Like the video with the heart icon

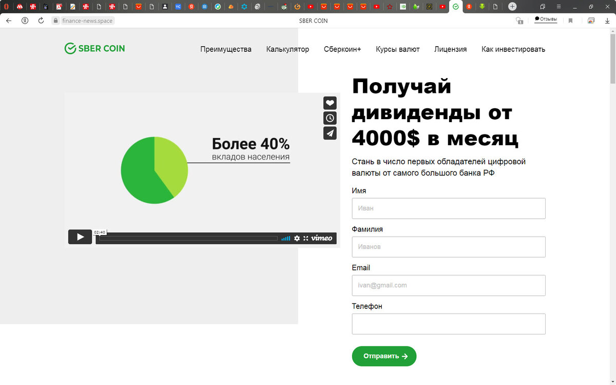330,103
